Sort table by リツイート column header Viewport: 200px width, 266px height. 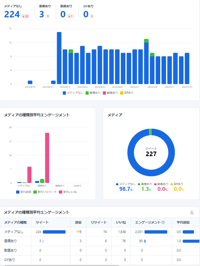[98, 222]
